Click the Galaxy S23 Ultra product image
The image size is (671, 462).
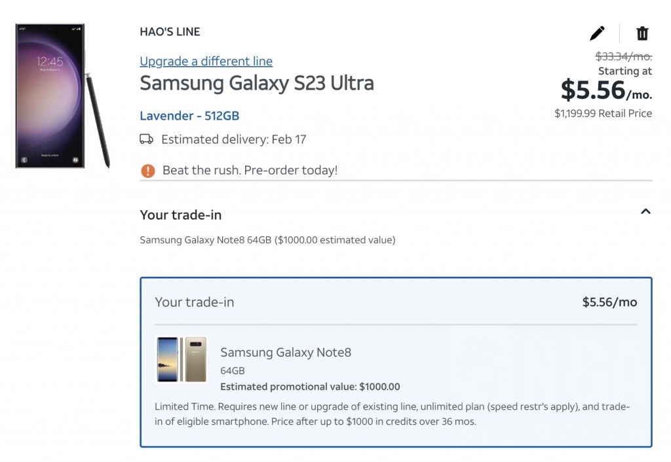point(62,96)
